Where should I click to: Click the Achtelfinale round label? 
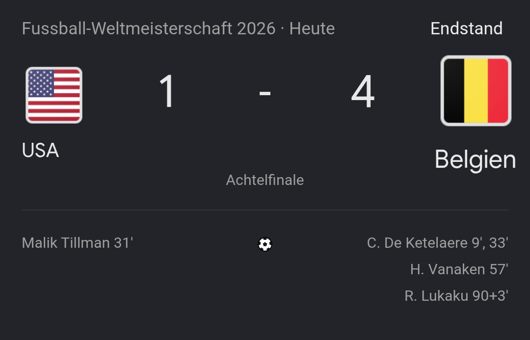click(265, 180)
